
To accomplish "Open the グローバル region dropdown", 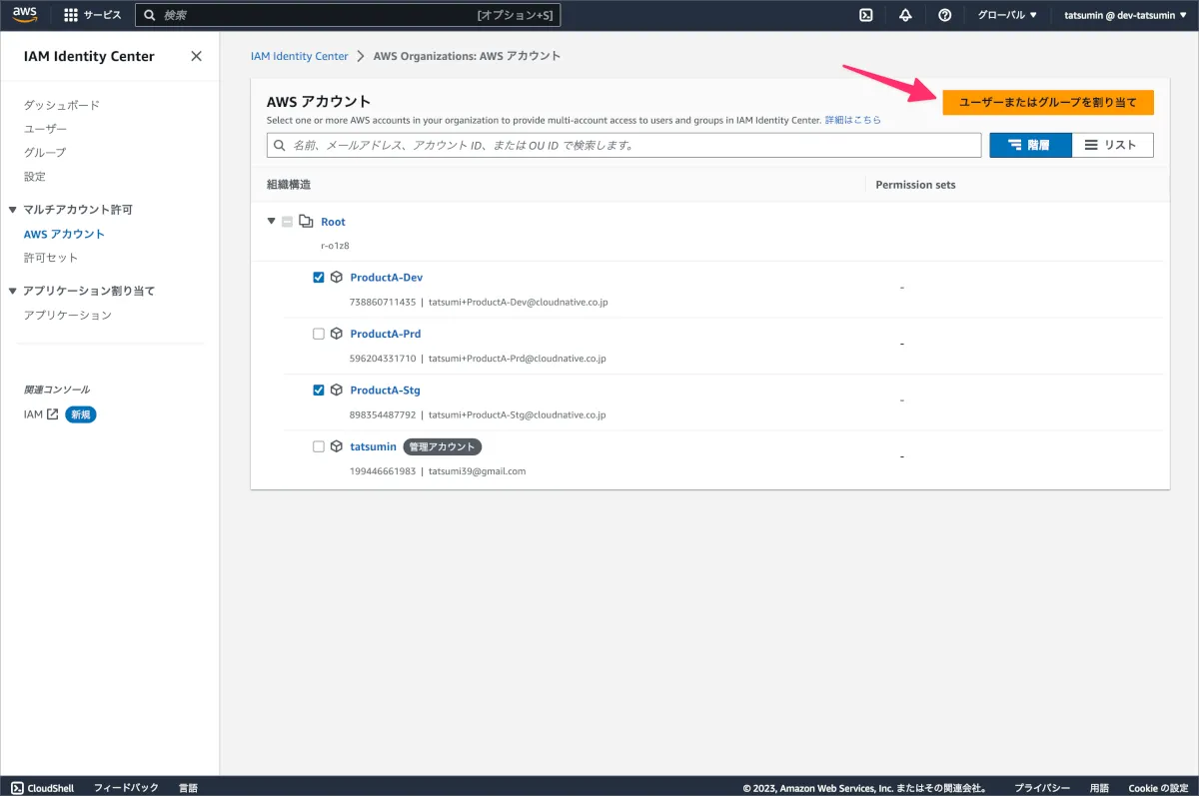I will (1007, 15).
